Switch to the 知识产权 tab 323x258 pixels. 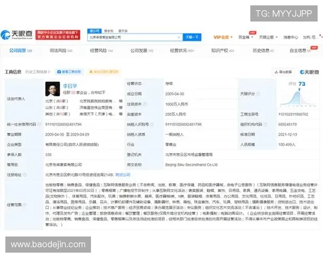[x=223, y=51]
